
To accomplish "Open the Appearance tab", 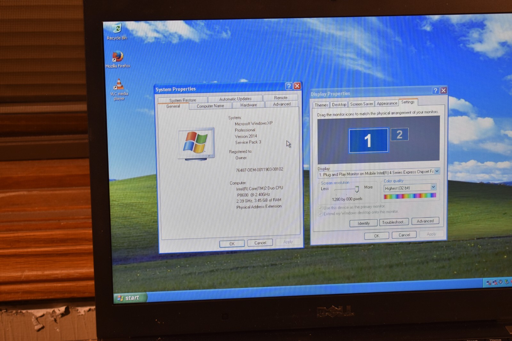I will click(x=387, y=103).
